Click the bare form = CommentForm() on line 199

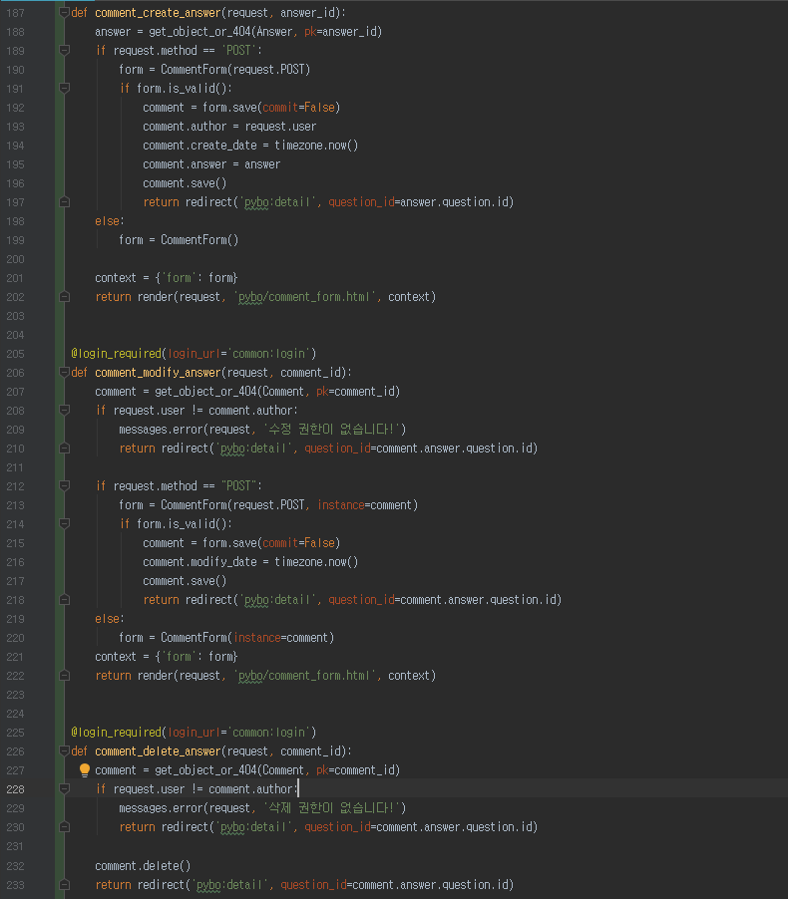[x=179, y=239]
